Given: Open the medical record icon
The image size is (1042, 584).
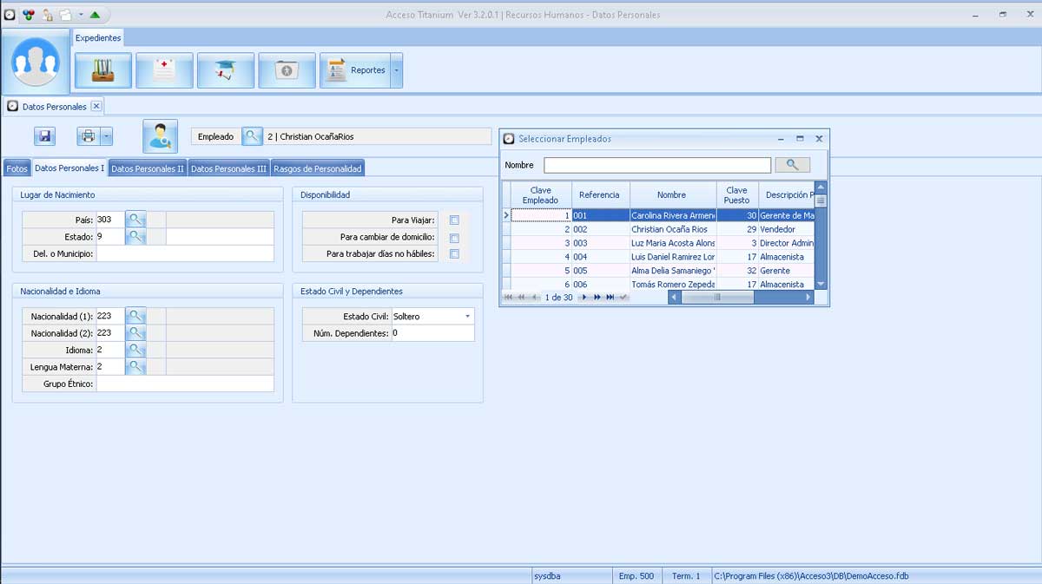Looking at the screenshot, I should point(164,70).
